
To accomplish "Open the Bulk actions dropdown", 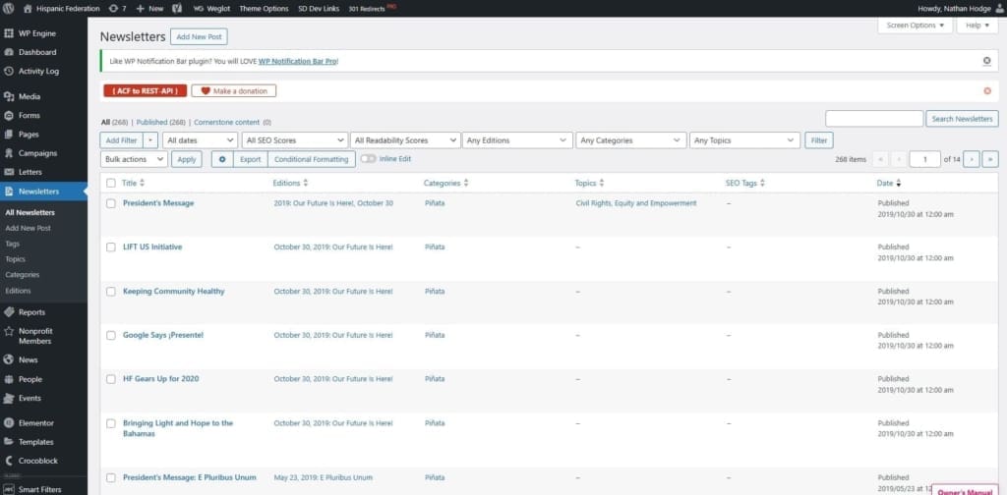I will pyautogui.click(x=134, y=159).
